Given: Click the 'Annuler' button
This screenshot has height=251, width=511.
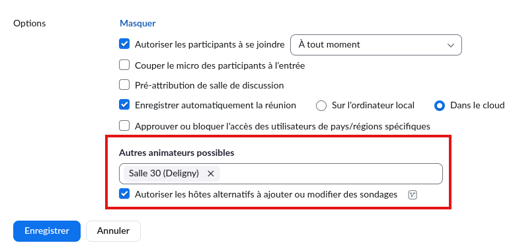Looking at the screenshot, I should 113,231.
